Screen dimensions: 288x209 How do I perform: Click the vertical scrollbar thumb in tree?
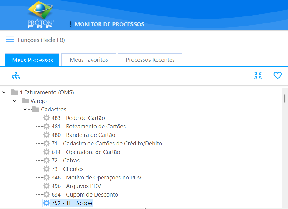click(x=285, y=98)
